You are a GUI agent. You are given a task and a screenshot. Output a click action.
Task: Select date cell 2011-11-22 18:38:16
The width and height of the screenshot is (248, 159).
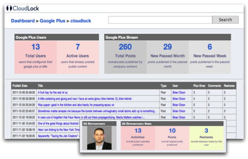coord(24,130)
